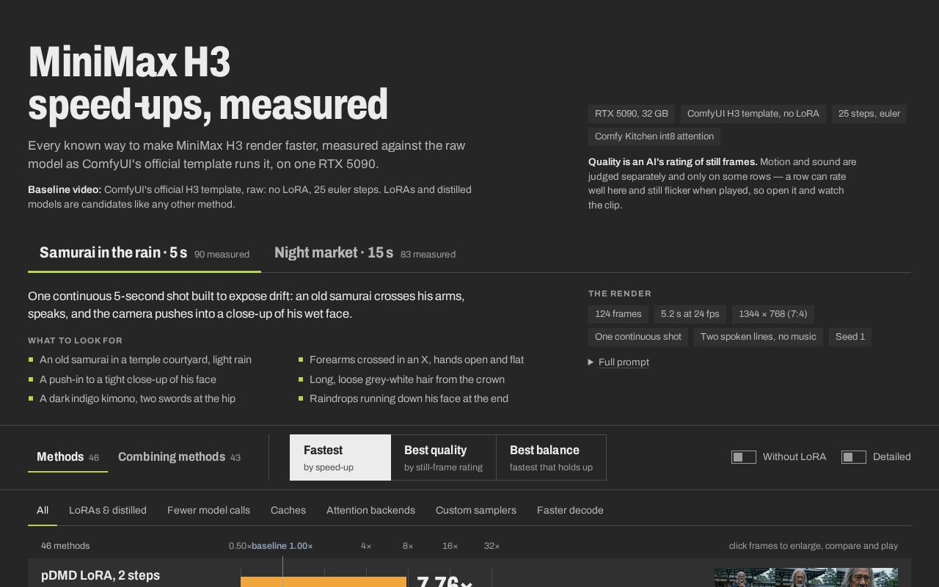Switch to Samurai in the rain tab
The width and height of the screenshot is (939, 587).
click(145, 253)
